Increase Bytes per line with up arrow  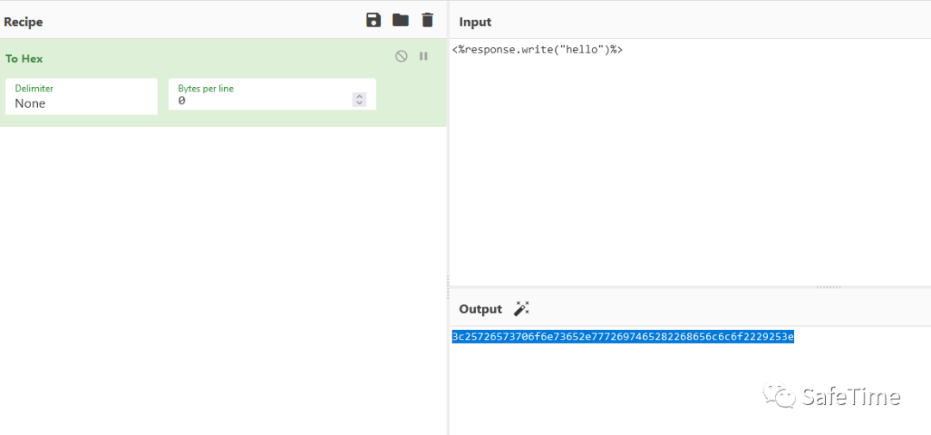coord(359,96)
